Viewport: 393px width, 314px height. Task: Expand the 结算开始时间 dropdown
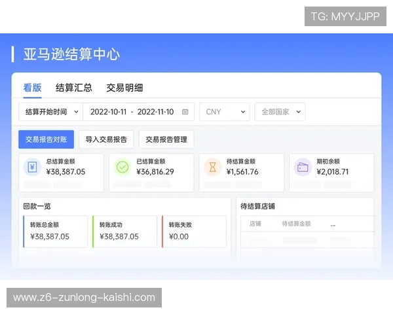click(x=51, y=112)
